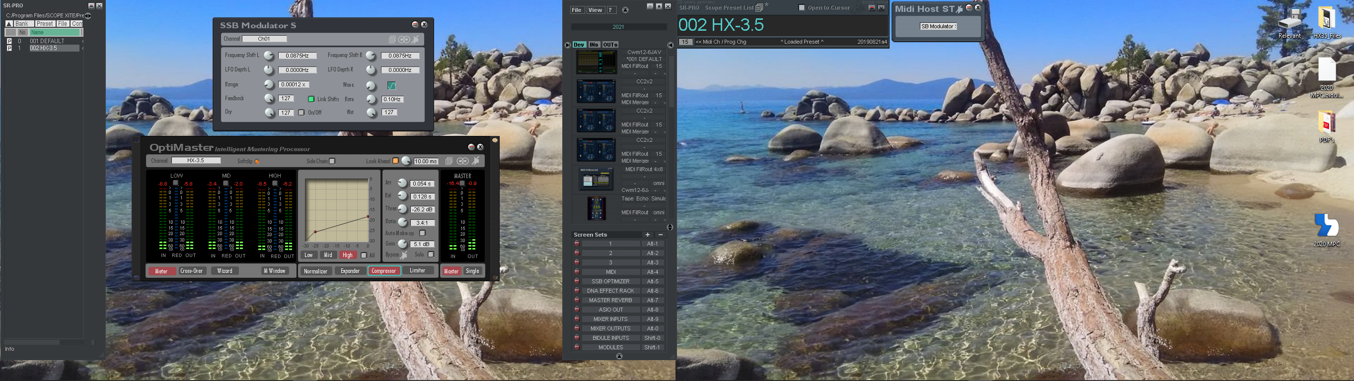Open the View menu in the Scope panel

tap(595, 10)
